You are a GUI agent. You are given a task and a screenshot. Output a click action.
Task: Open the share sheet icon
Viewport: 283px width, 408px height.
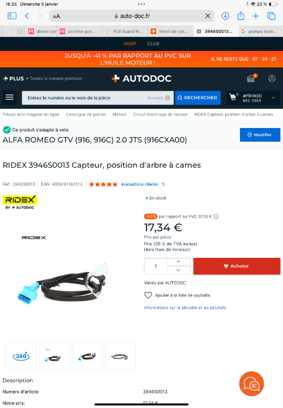pyautogui.click(x=241, y=16)
